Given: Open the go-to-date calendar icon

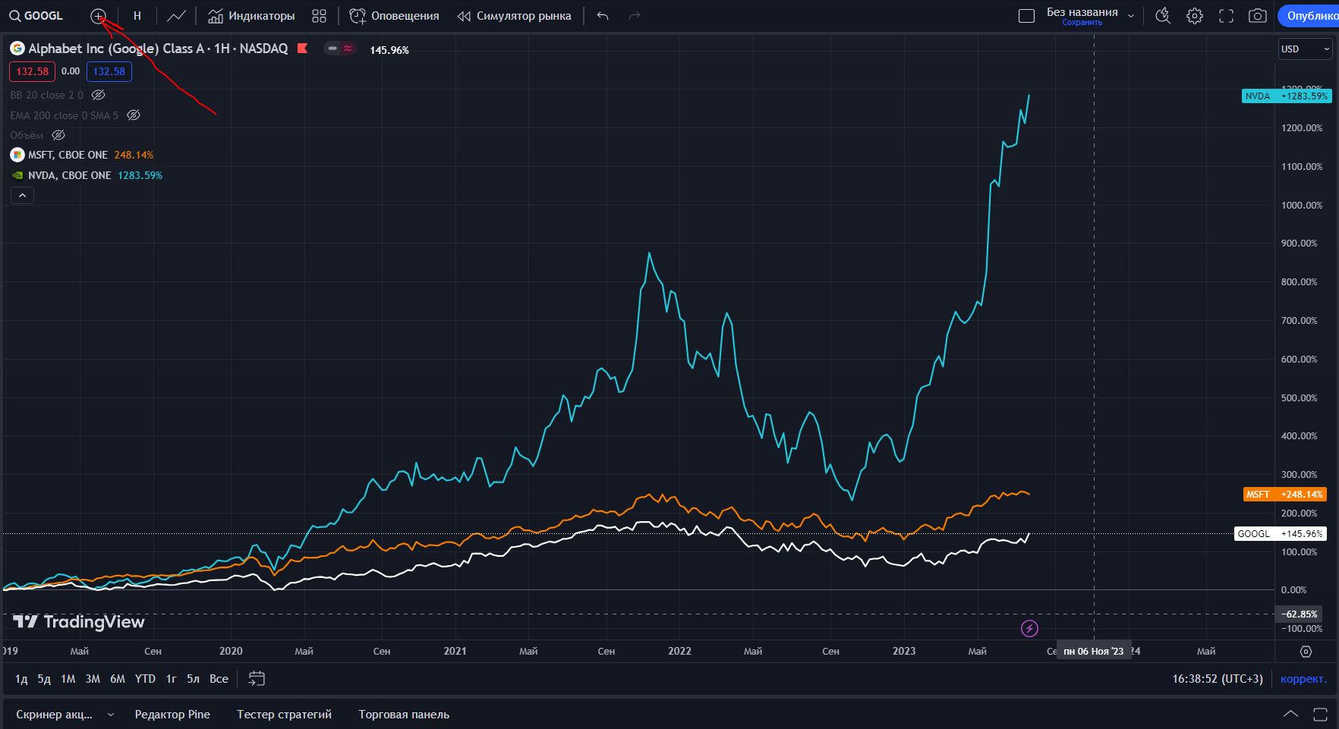Looking at the screenshot, I should click(257, 678).
